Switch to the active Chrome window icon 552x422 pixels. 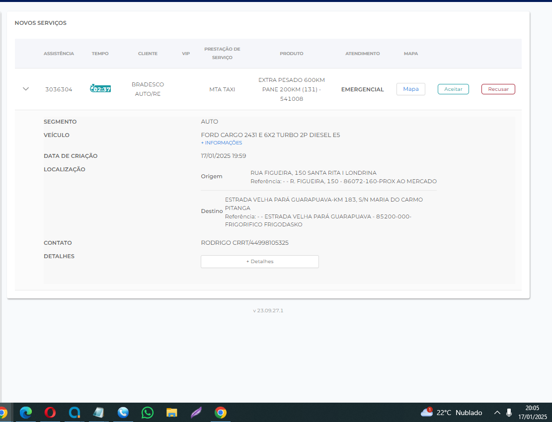tap(221, 412)
